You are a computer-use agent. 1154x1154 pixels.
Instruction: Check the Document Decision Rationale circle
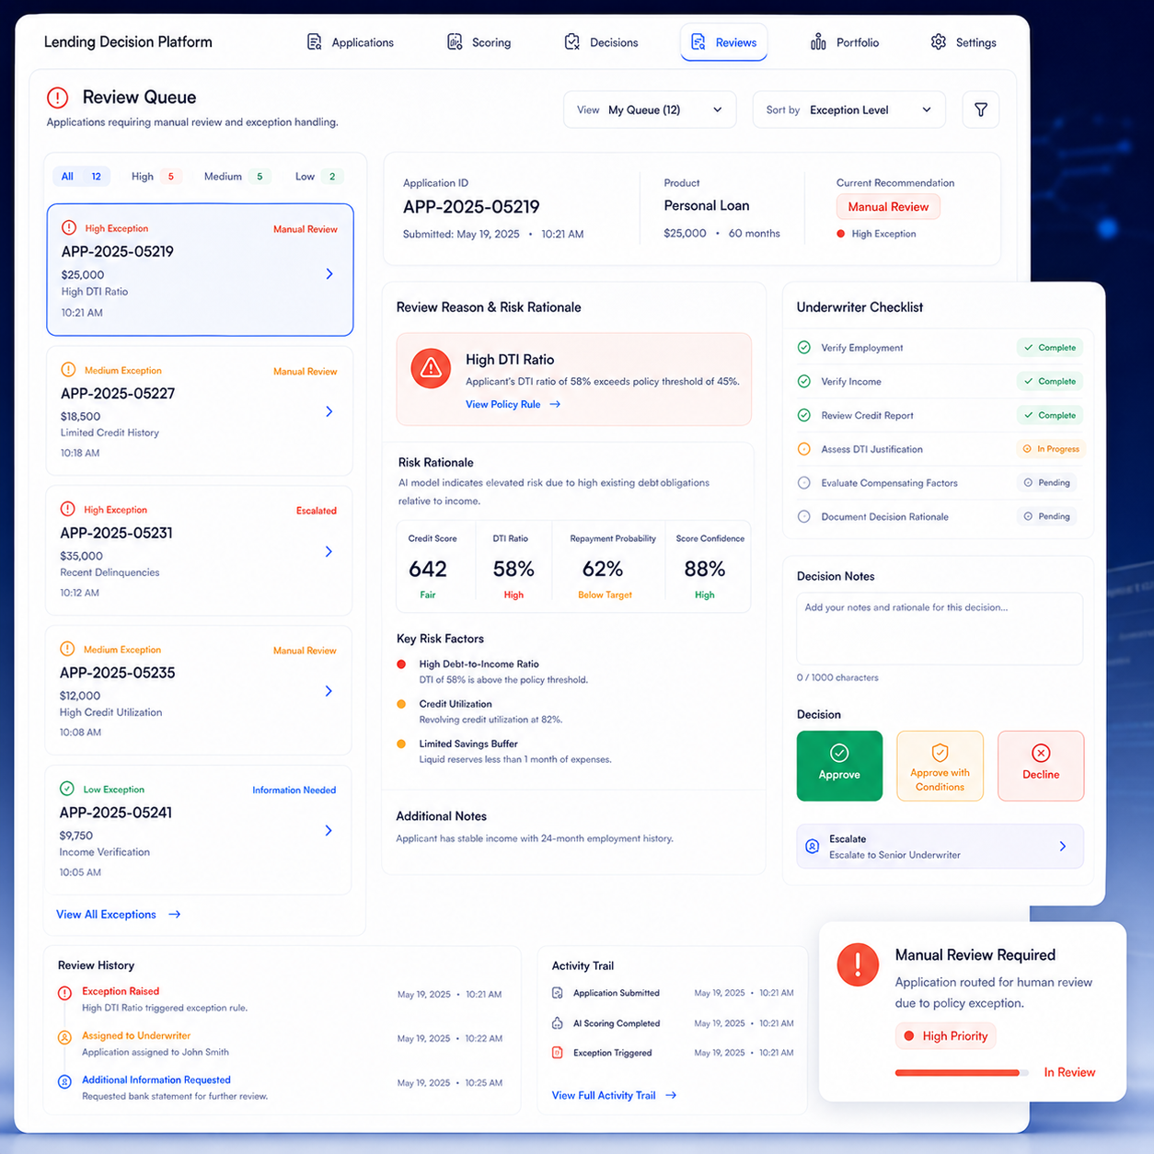[x=804, y=516]
